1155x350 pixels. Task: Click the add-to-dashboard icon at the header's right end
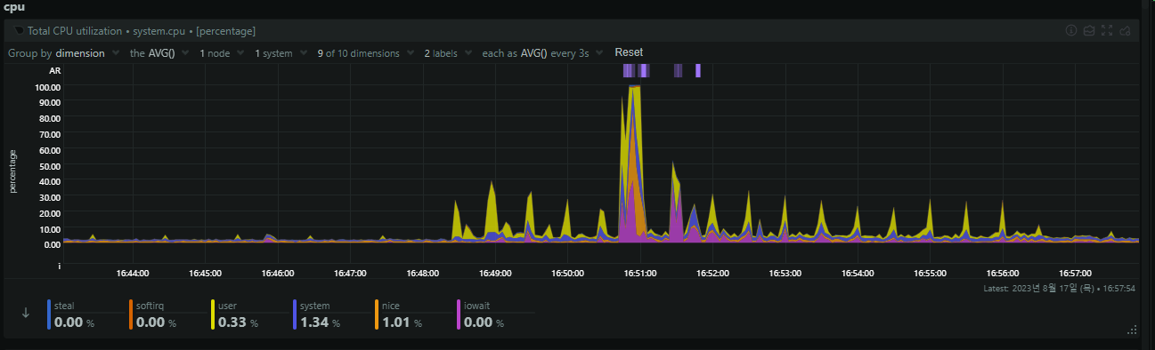tap(1125, 31)
